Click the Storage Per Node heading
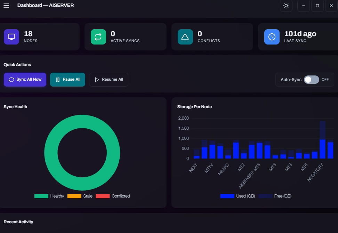 tap(194, 107)
